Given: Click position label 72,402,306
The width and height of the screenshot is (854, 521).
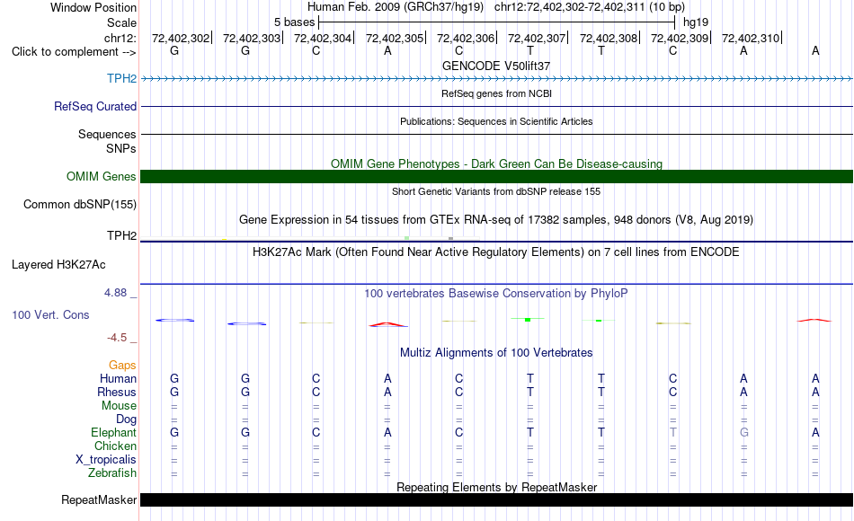Looking at the screenshot, I should (x=466, y=38).
